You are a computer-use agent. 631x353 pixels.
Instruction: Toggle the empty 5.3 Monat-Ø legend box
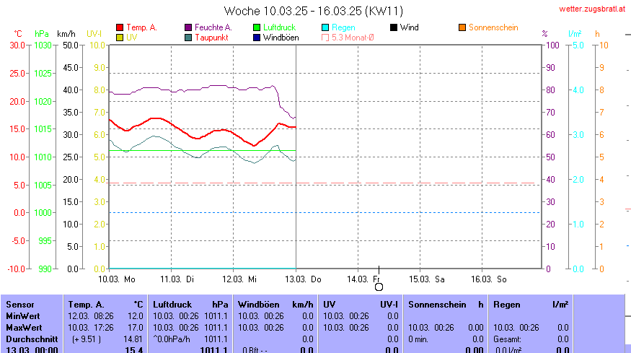point(325,37)
